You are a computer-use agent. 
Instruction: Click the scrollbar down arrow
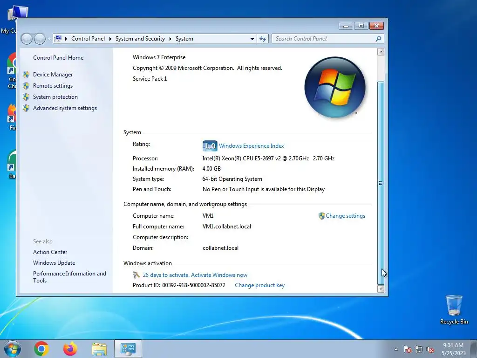[x=381, y=289]
